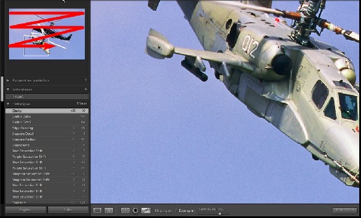The height and width of the screenshot is (218, 361).
Task: Select the Loupe view icon in toolbar
Action: click(x=97, y=210)
